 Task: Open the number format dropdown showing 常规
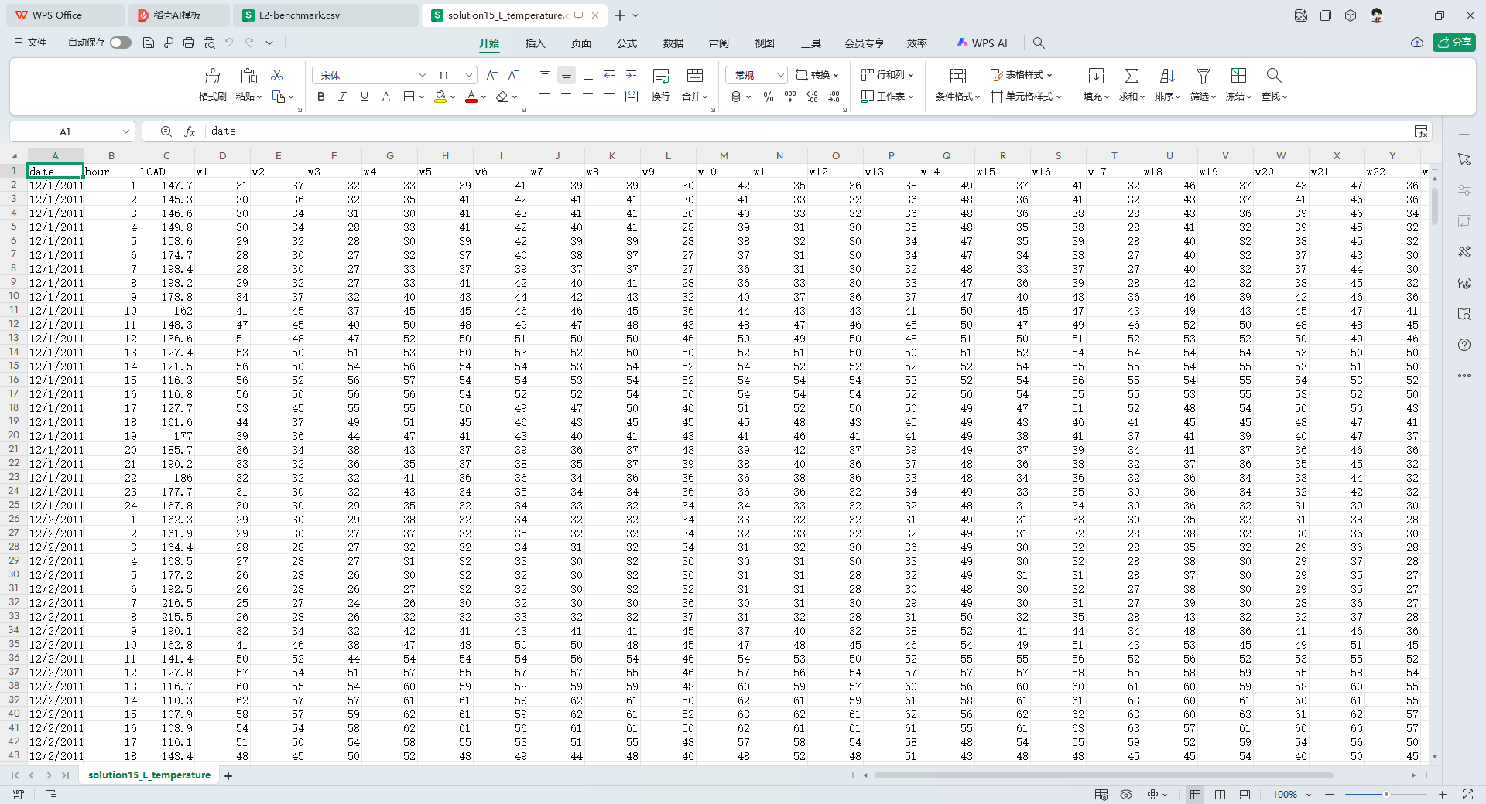(x=757, y=75)
